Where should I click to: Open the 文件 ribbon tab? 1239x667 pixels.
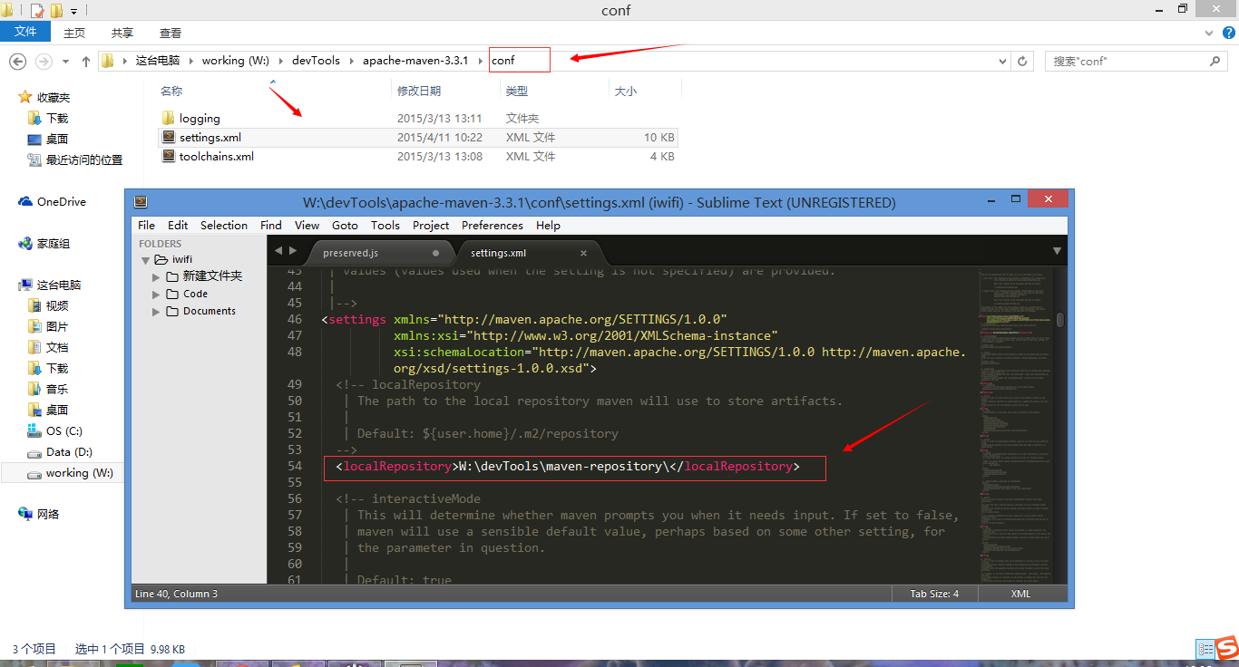coord(25,32)
